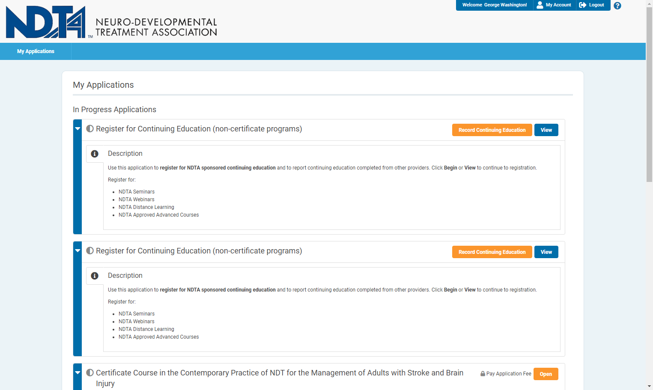The image size is (653, 390).
Task: Collapse the second Continuing Education application
Action: [78, 250]
